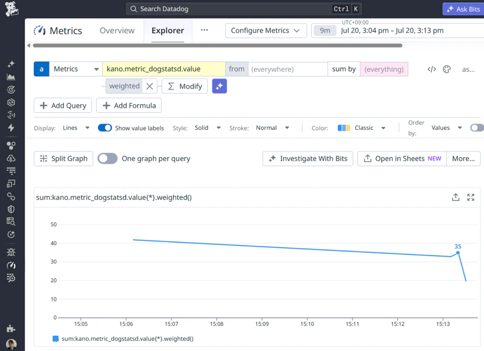Image resolution: width=484 pixels, height=351 pixels.
Task: Click the Classic color palette swatch
Action: tap(343, 128)
